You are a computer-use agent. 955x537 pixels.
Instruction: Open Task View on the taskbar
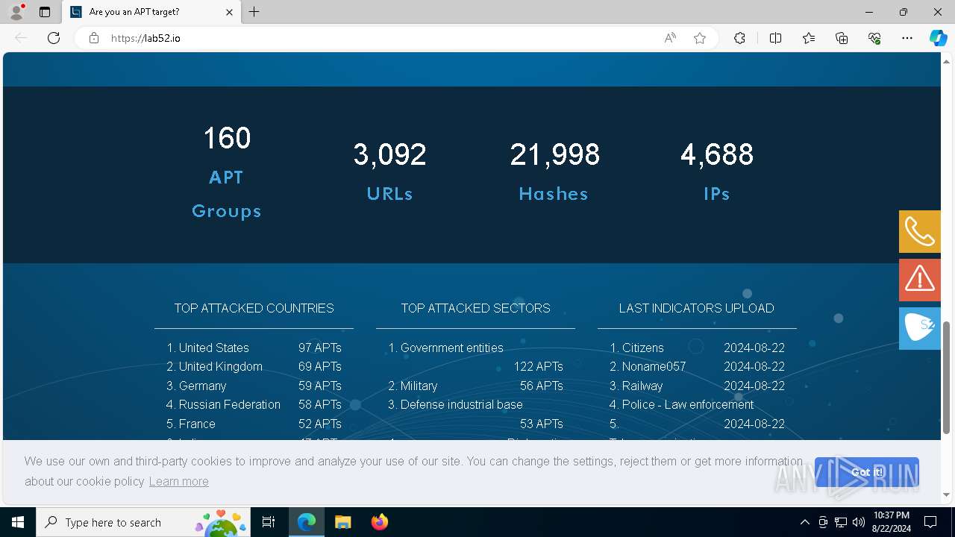269,522
